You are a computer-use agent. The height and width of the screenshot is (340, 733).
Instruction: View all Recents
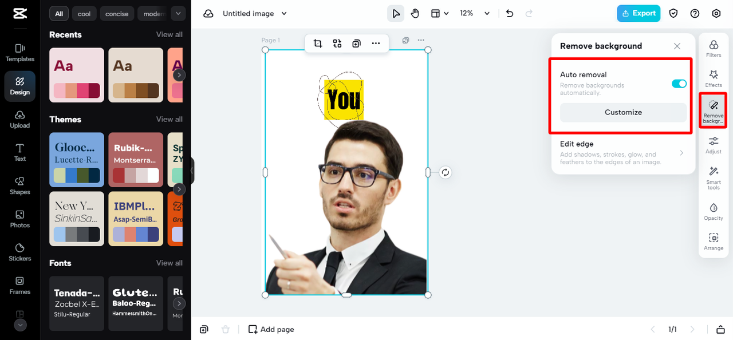tap(170, 34)
